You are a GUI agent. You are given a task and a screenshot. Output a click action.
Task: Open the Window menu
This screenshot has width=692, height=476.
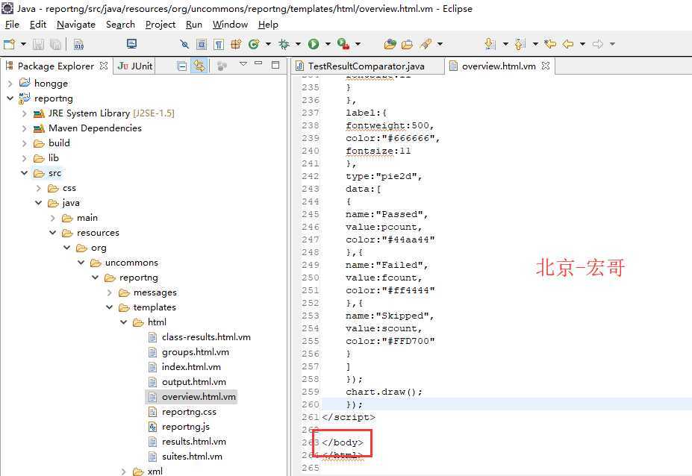tap(230, 25)
